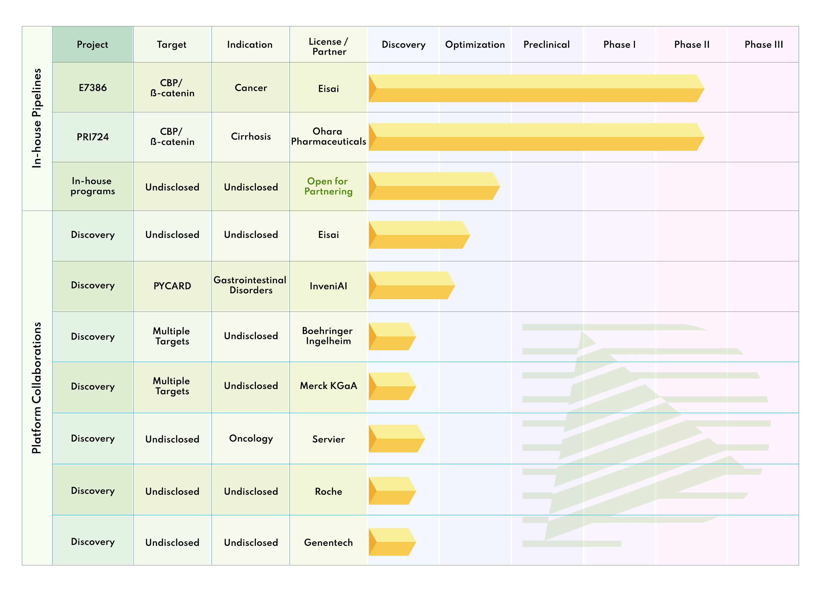The width and height of the screenshot is (820, 590).
Task: Click the Boehringer Ingelheim partner cell
Action: coord(328,336)
